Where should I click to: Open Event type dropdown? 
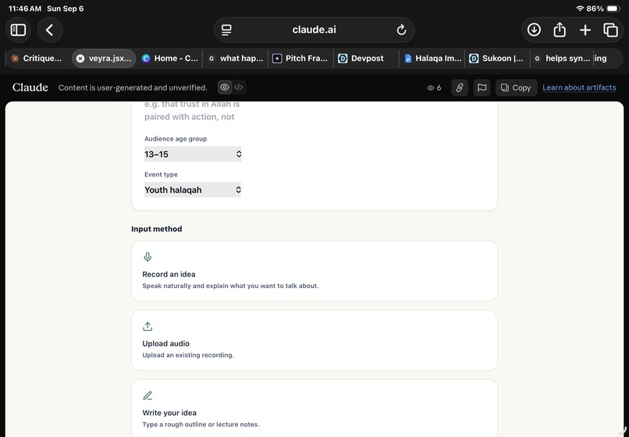[x=193, y=190]
